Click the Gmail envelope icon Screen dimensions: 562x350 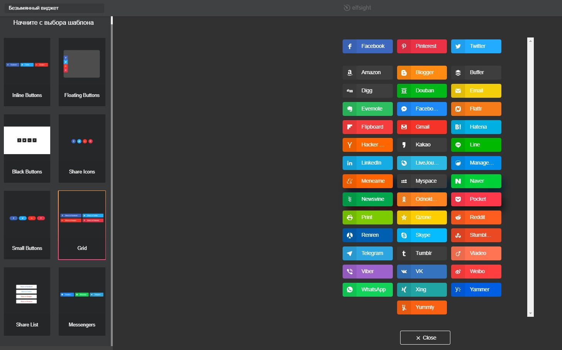coord(404,127)
